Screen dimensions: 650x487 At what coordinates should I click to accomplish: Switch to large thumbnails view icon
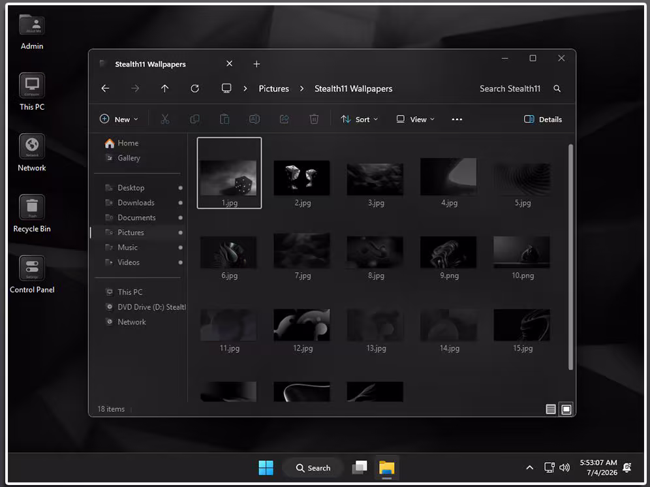(566, 409)
